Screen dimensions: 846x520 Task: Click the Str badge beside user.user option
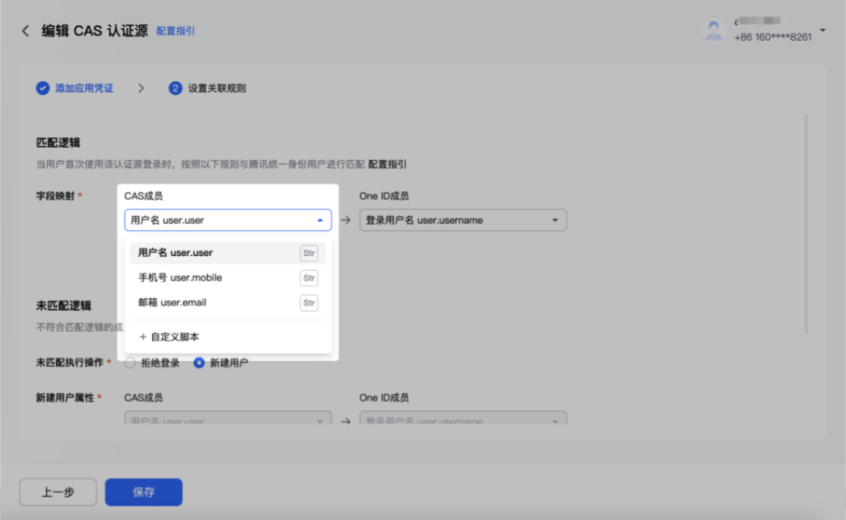(x=309, y=253)
